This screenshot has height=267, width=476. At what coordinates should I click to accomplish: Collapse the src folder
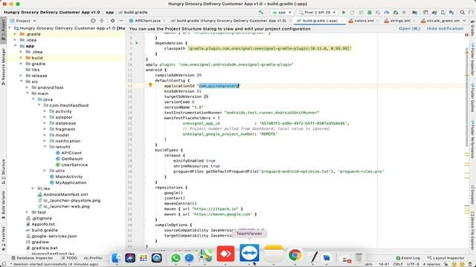click(22, 82)
